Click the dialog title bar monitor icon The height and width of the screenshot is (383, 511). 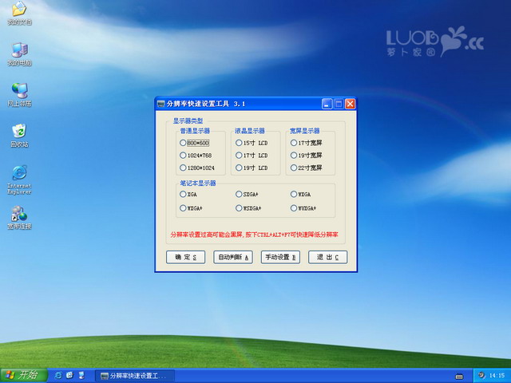(160, 104)
